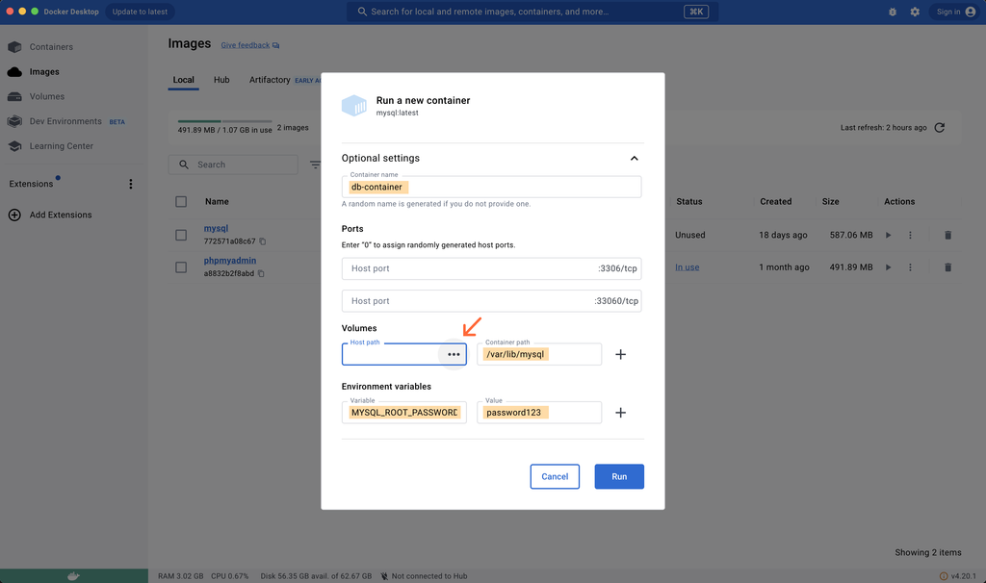Switch to the Hub tab
The image size is (986, 583).
click(x=221, y=80)
